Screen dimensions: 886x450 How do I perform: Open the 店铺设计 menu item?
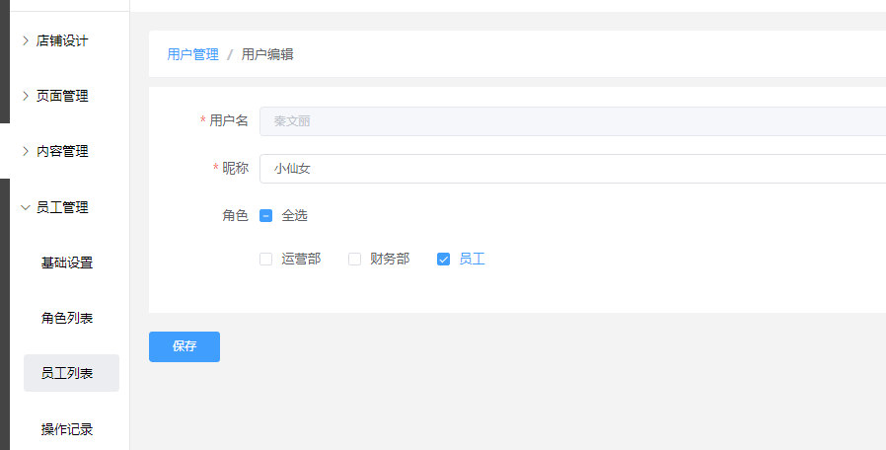[62, 40]
